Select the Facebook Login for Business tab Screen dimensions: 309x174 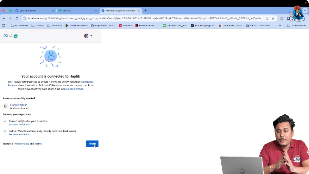pyautogui.click(x=120, y=11)
